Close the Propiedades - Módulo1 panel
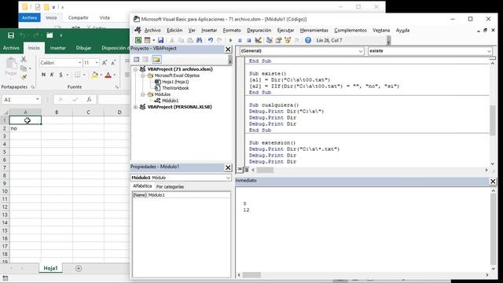 [228, 167]
